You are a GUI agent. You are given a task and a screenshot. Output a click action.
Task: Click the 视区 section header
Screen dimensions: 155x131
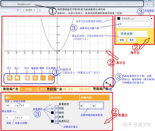click(27, 98)
